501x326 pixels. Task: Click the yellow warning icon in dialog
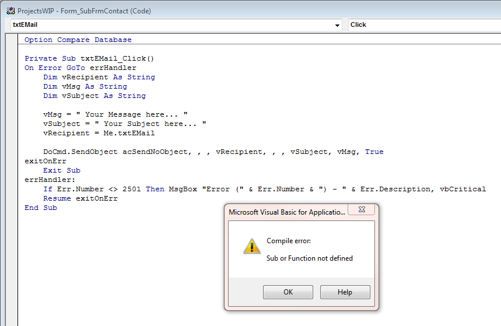[252, 246]
